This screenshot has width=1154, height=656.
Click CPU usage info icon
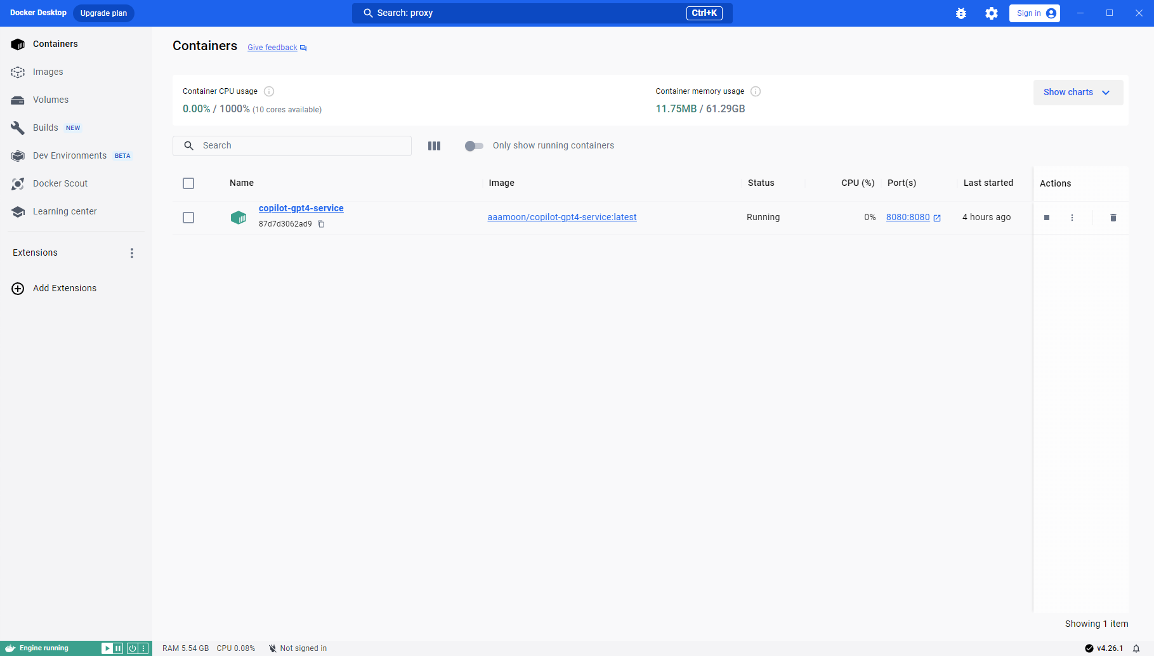269,91
